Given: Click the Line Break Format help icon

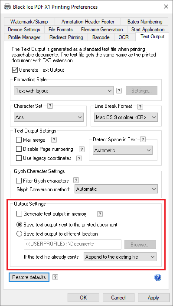Looking at the screenshot, I should [140, 106].
